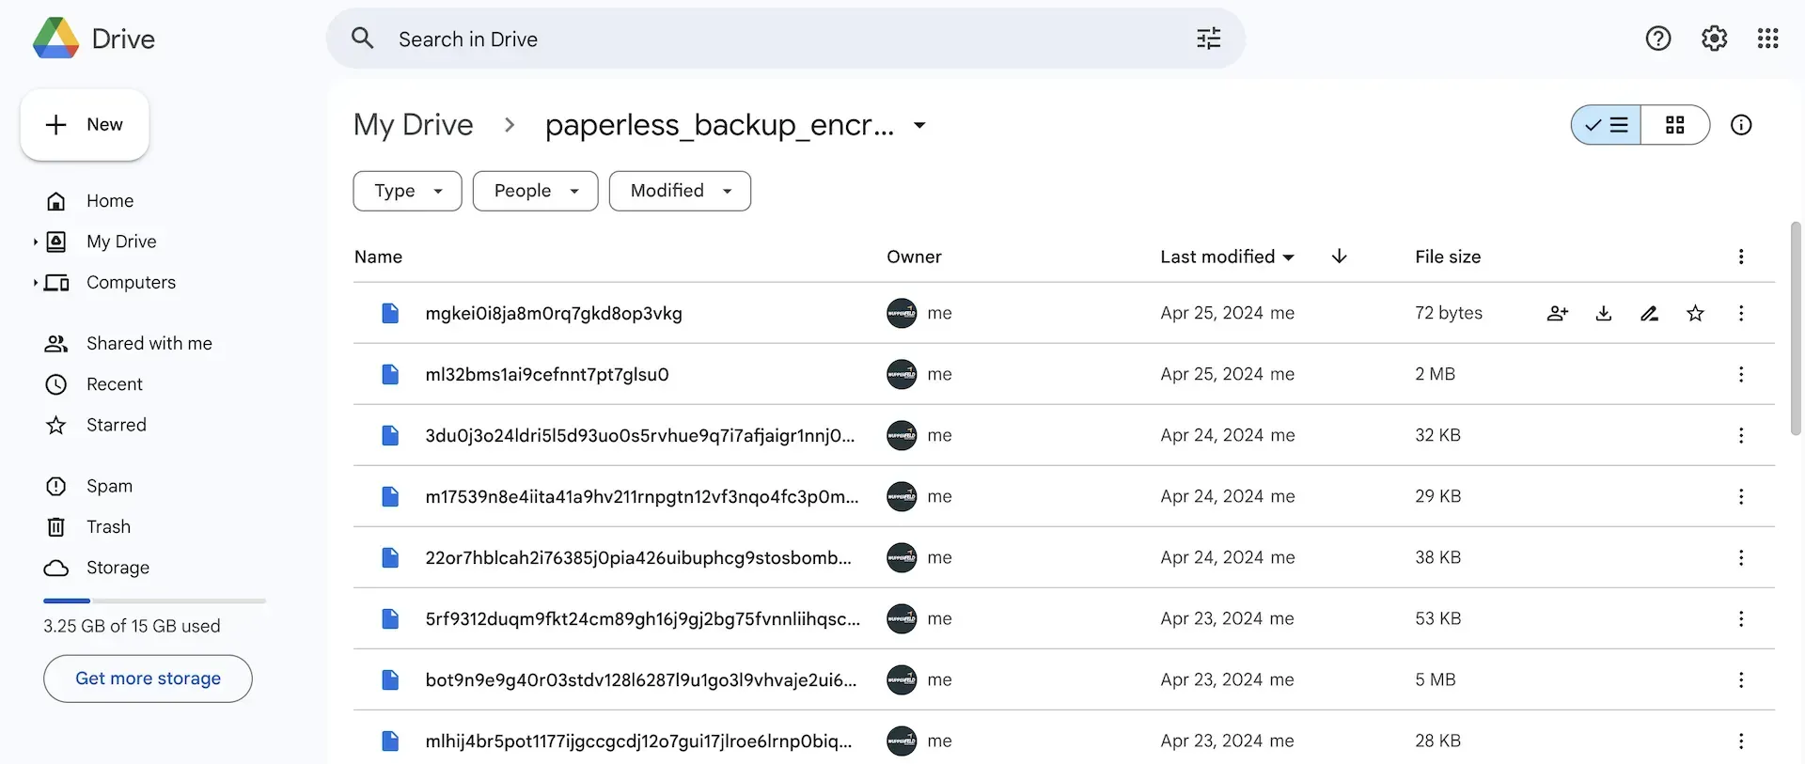
Task: Open the Google apps grid
Action: 1767,39
